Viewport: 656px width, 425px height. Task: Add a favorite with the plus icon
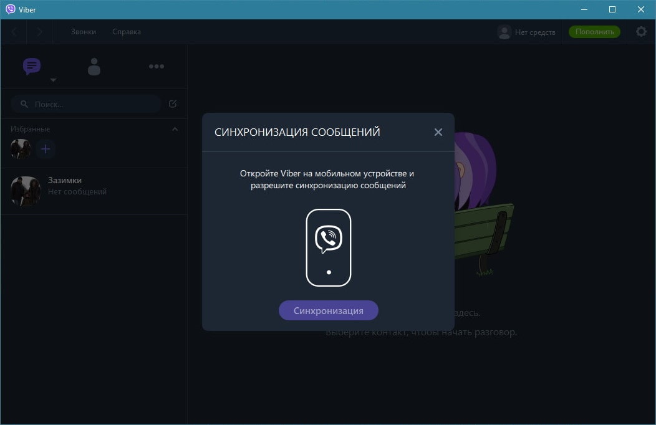[x=46, y=149]
